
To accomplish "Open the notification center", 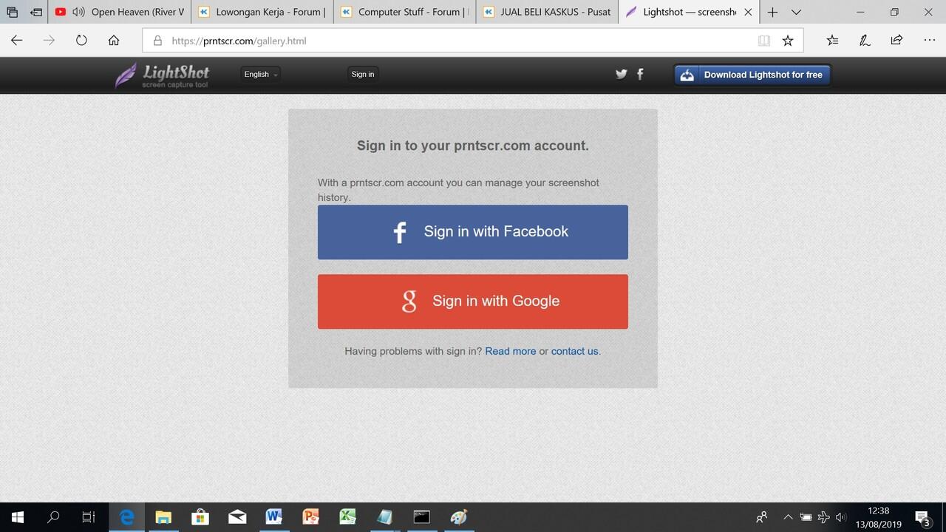I will tap(923, 517).
